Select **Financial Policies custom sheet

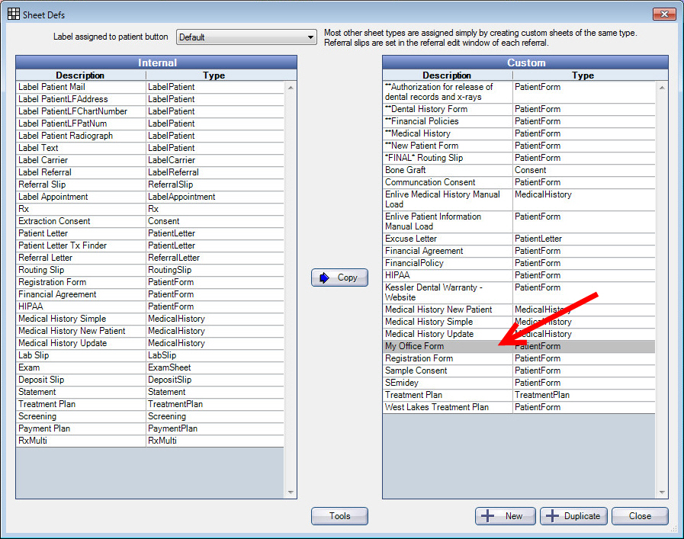pos(519,121)
